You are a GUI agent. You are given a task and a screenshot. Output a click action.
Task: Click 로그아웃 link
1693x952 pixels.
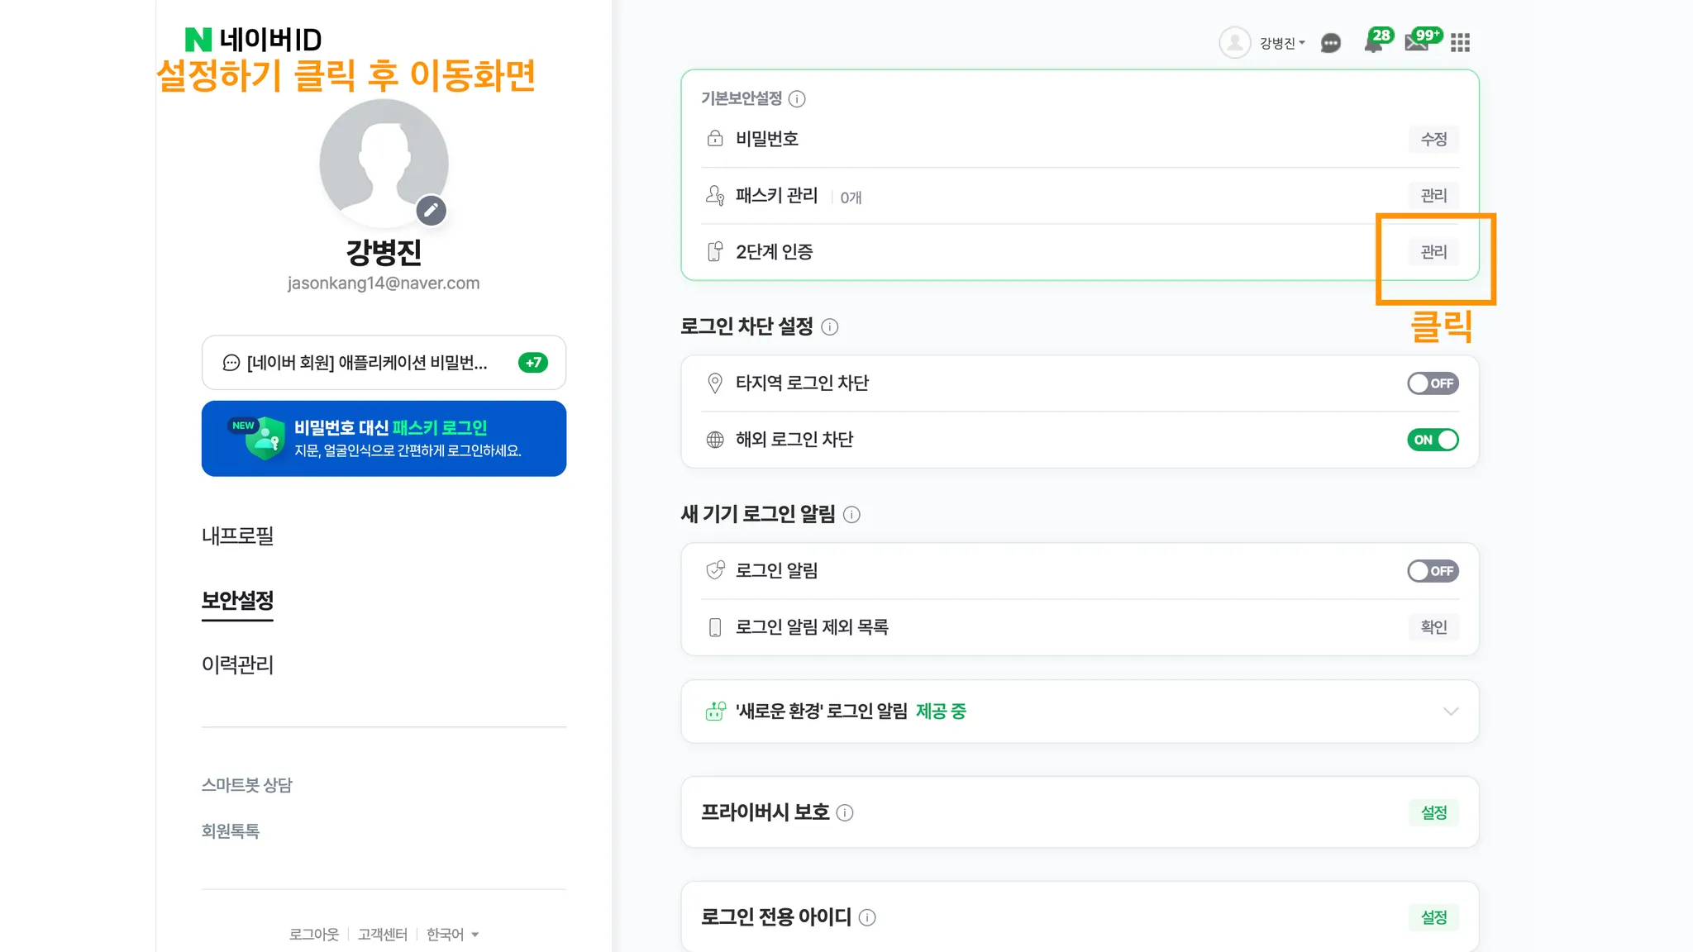pyautogui.click(x=314, y=934)
